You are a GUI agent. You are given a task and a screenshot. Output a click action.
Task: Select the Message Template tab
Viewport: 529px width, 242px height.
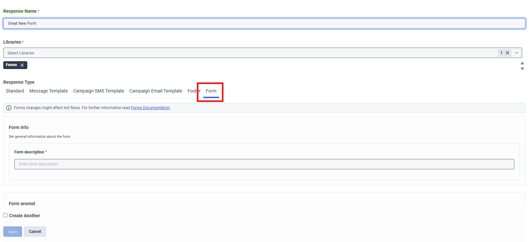coord(48,91)
